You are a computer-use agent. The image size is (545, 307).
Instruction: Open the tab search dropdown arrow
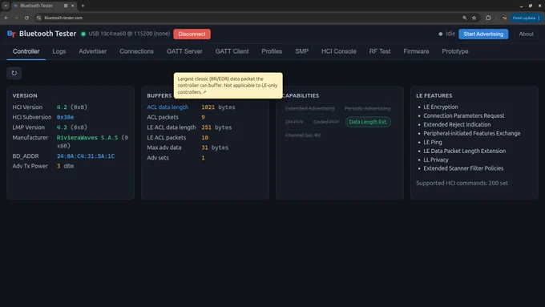[6, 6]
